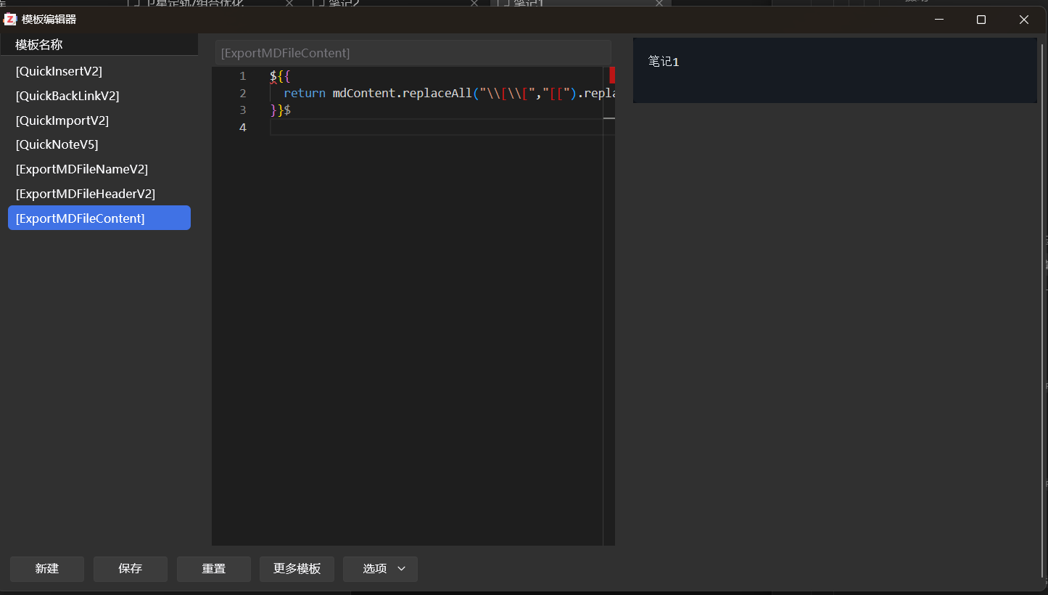
Task: Select the [QuickInsertV2] template
Action: pos(59,71)
